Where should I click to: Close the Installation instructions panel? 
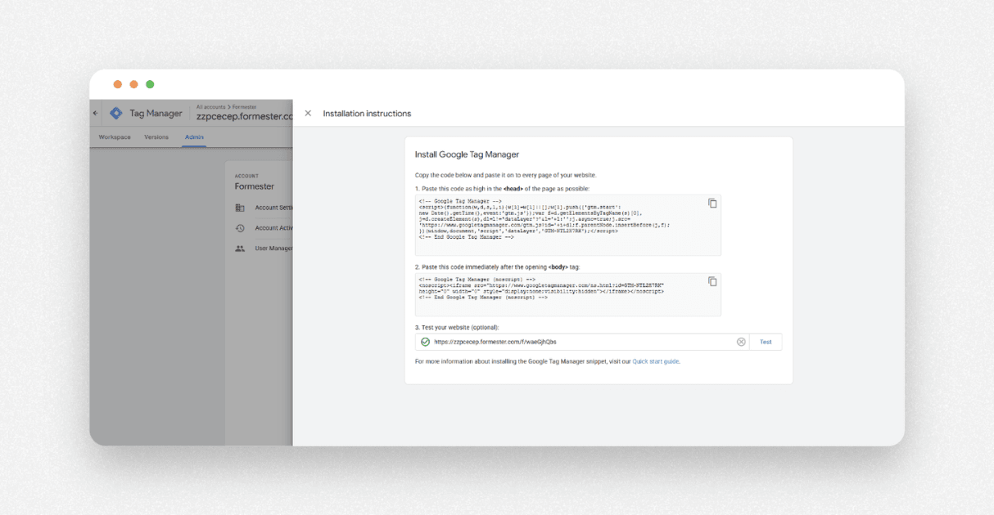(x=308, y=114)
